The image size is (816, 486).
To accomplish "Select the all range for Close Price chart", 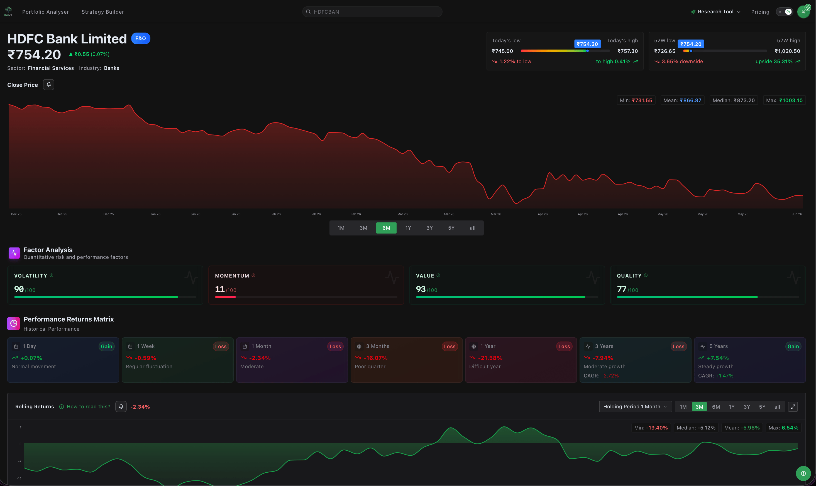I will point(472,228).
